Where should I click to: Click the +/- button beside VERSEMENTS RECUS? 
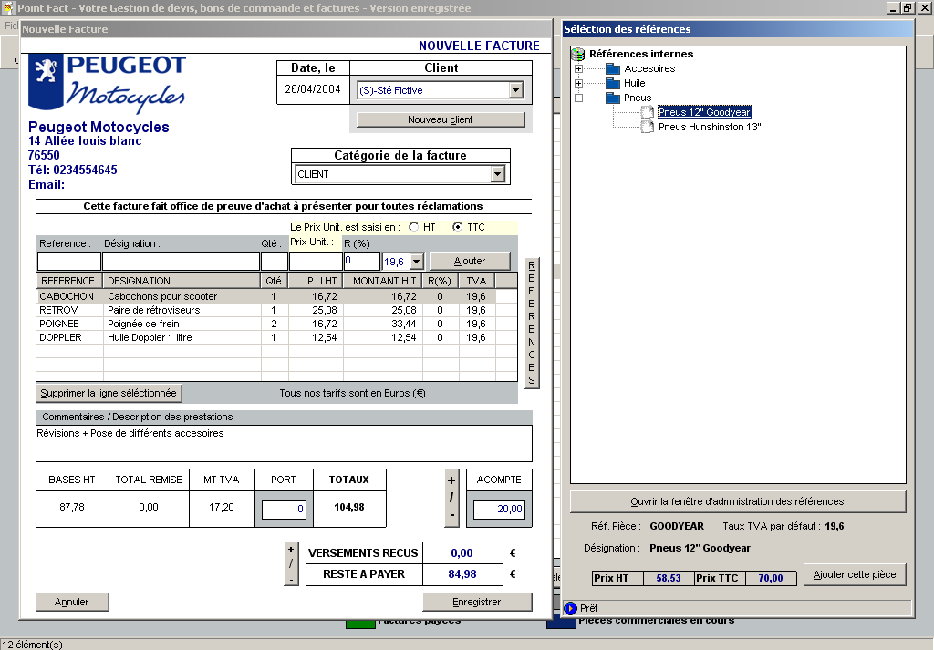[x=291, y=563]
